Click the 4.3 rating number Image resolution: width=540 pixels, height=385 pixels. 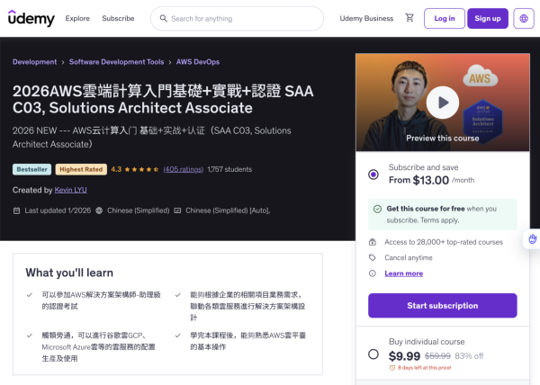click(116, 169)
